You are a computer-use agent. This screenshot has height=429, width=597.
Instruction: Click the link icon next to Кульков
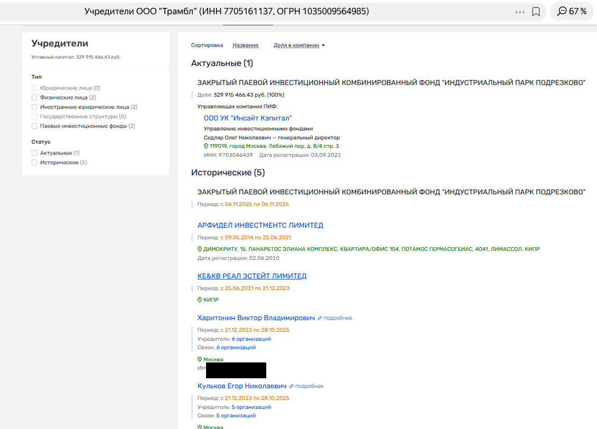[x=291, y=386]
